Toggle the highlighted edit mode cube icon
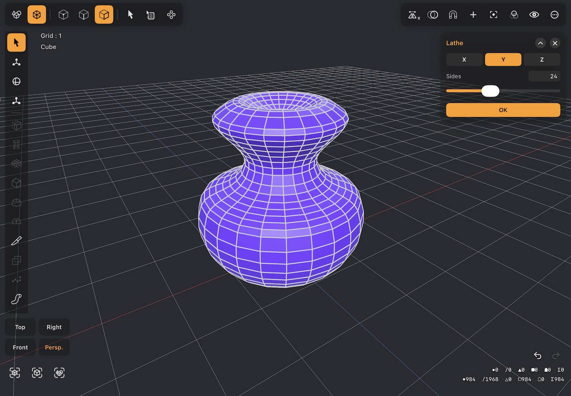571x396 pixels. point(37,15)
